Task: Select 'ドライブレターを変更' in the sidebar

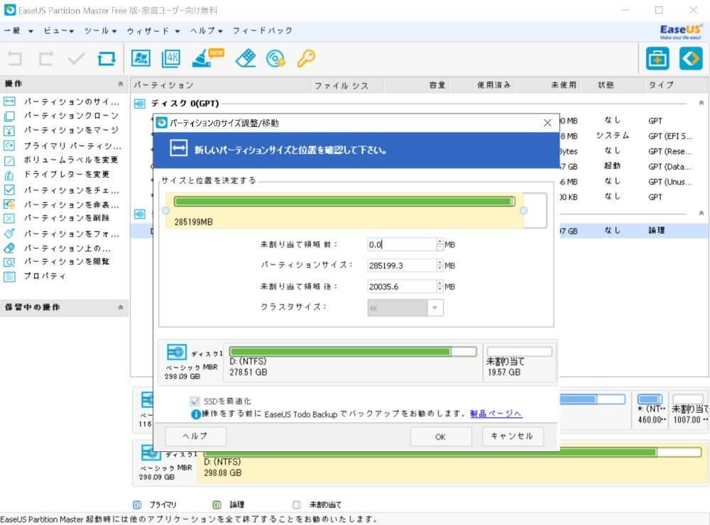Action: (x=67, y=175)
